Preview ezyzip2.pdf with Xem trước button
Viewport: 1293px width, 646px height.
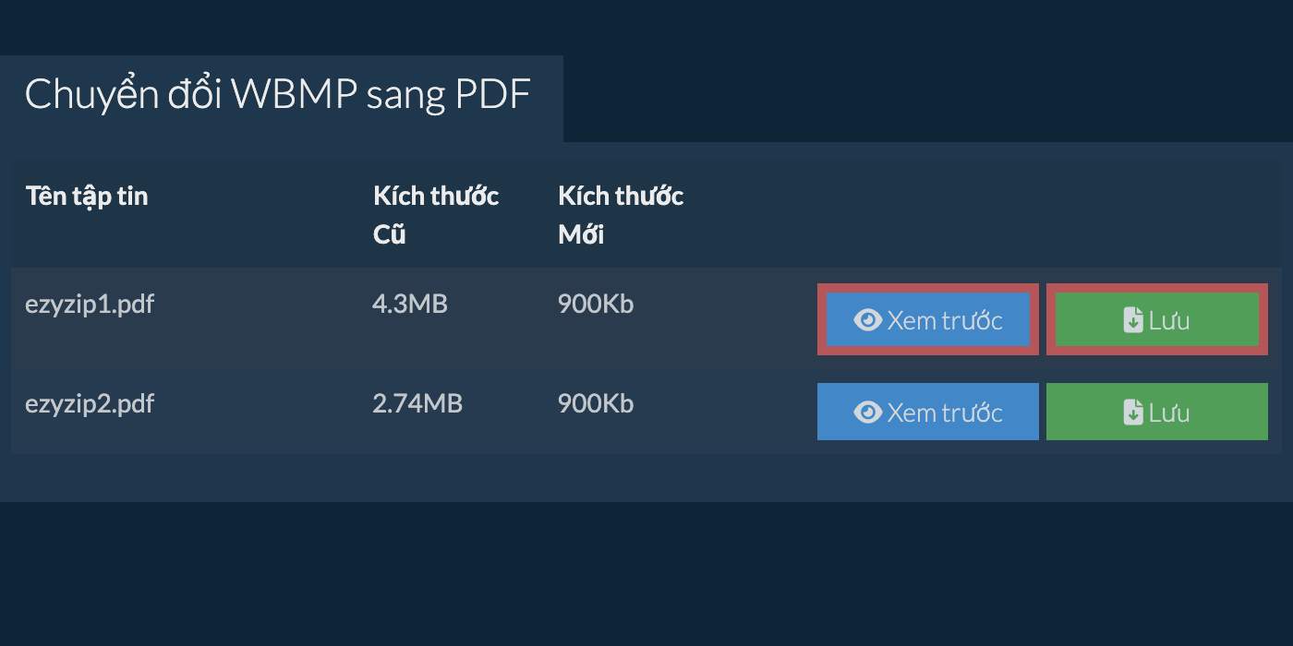(x=928, y=412)
